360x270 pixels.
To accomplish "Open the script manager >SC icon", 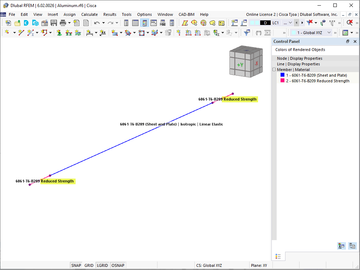I will coord(163,23).
